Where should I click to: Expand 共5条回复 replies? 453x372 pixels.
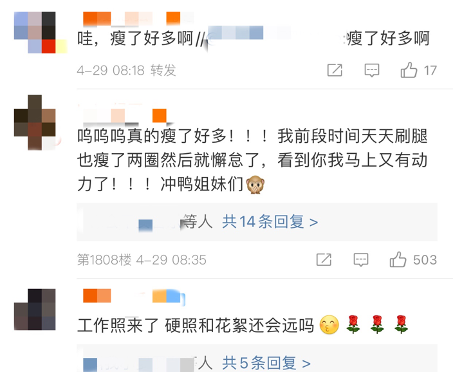pos(266,363)
